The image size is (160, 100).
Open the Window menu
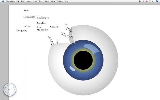tap(60, 1)
